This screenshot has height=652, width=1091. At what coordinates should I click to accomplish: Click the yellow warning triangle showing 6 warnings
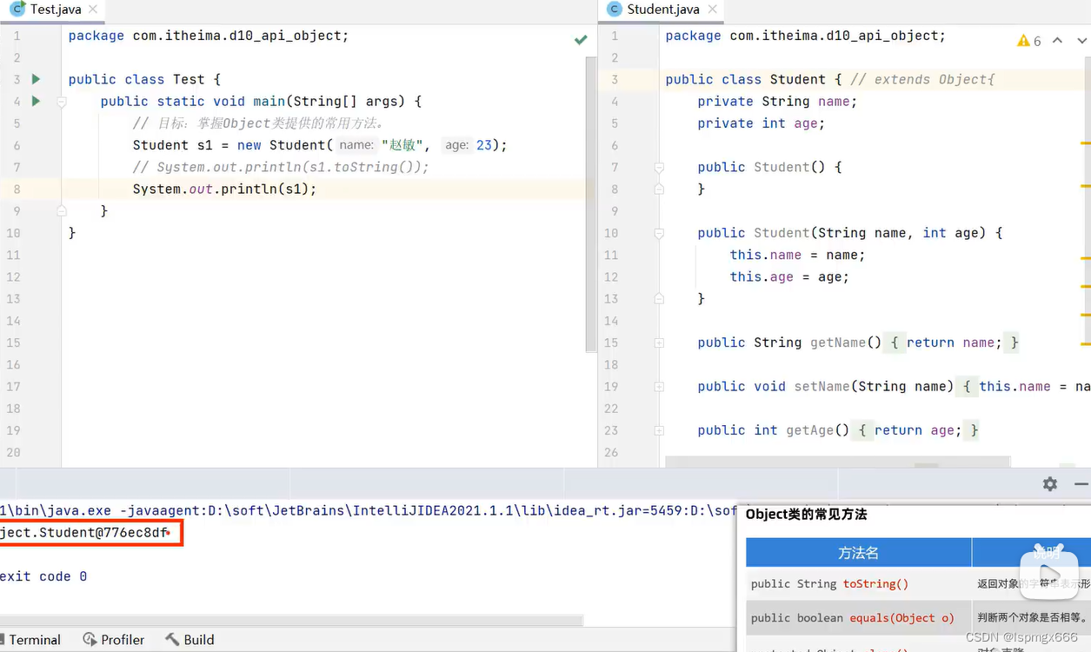pyautogui.click(x=1024, y=40)
